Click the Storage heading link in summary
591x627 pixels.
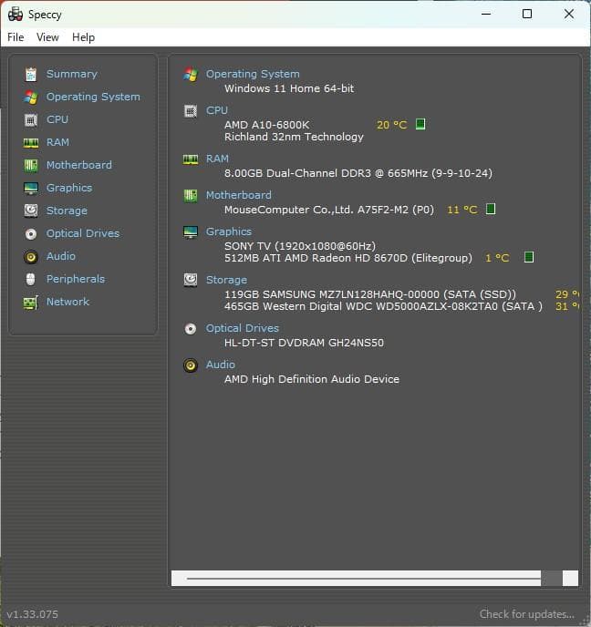[226, 280]
